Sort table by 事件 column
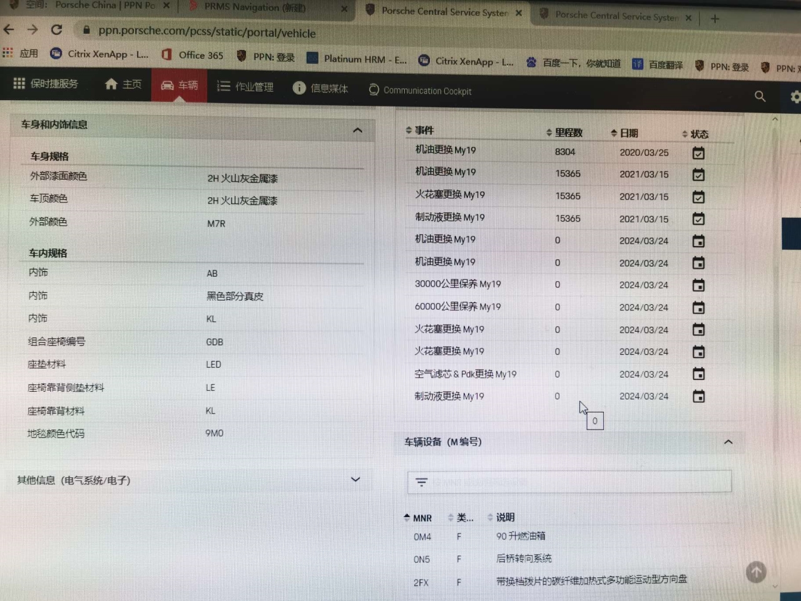Viewport: 801px width, 601px height. coord(420,130)
